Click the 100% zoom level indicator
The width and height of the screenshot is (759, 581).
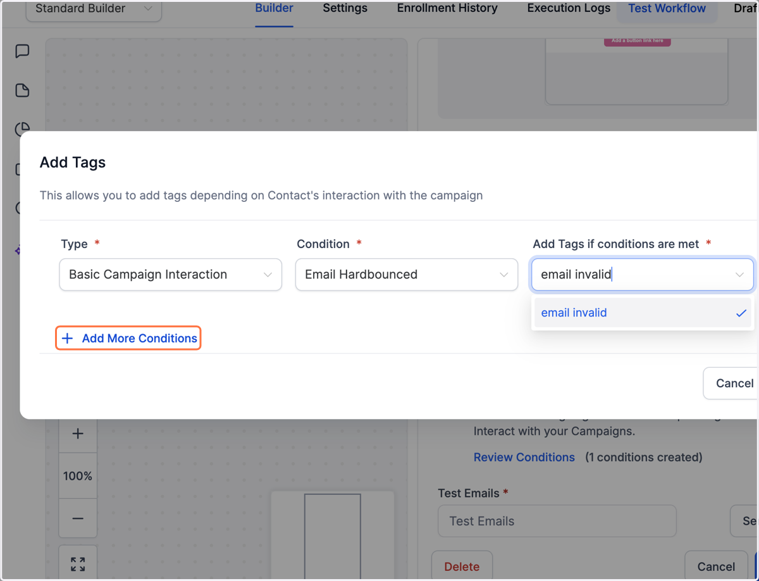(78, 476)
